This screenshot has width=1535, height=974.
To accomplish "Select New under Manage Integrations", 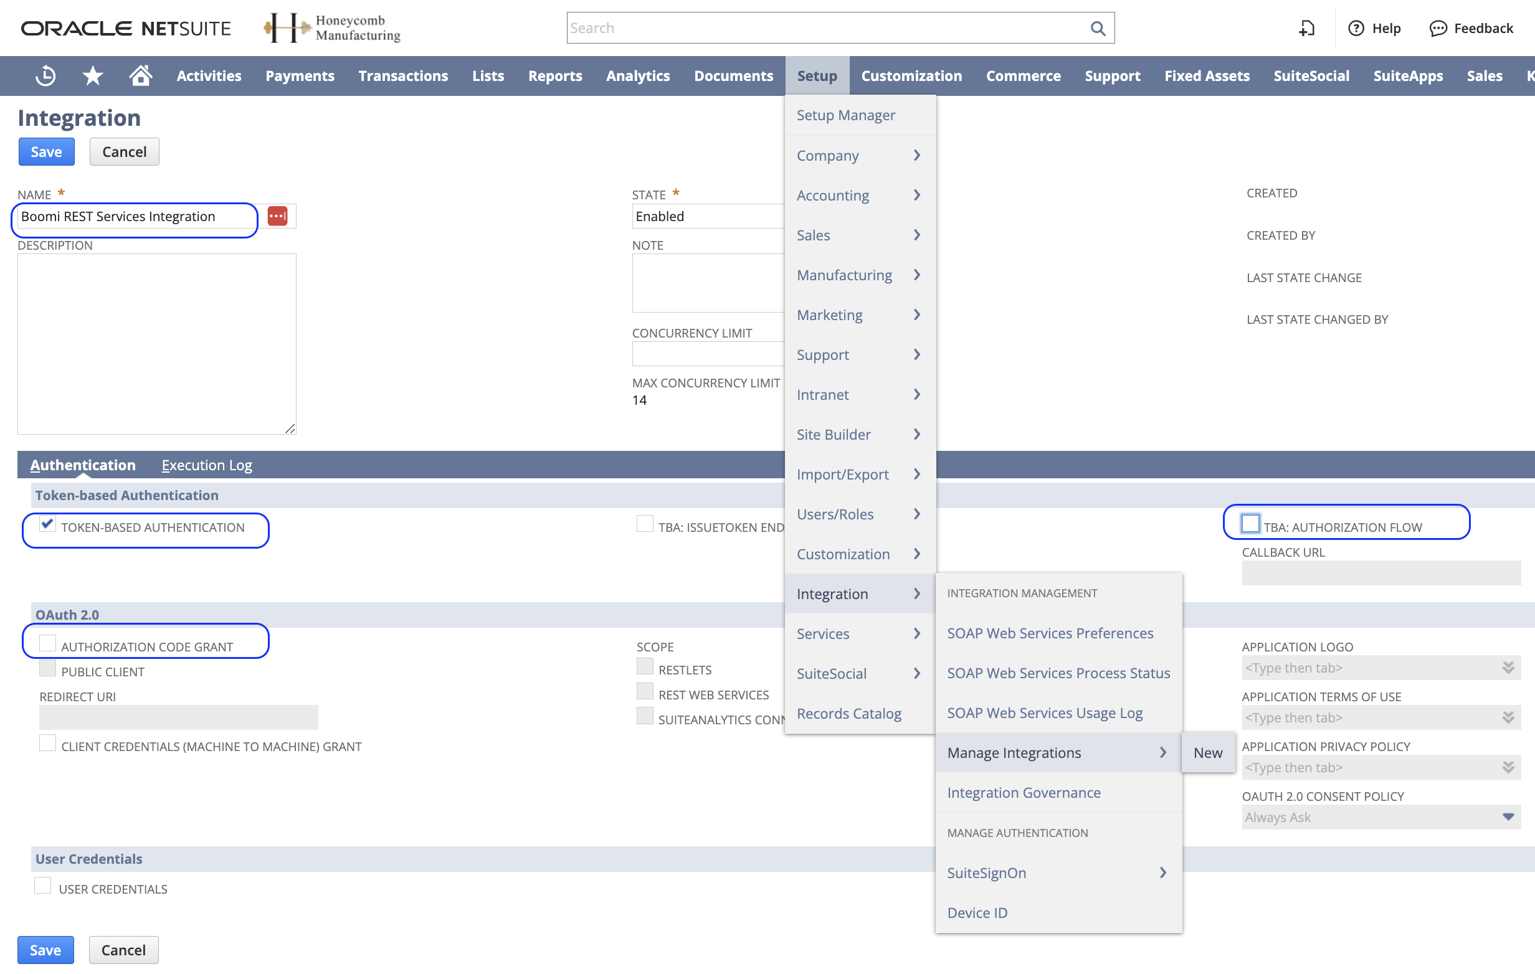I will tap(1207, 752).
